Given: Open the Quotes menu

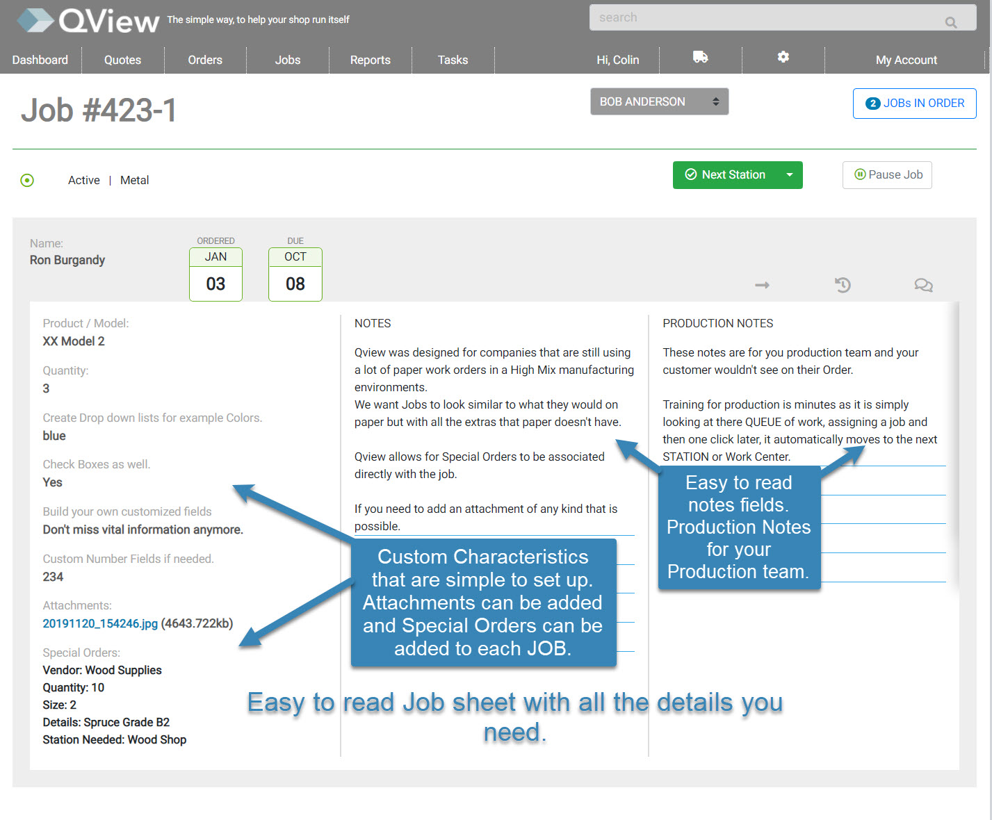Looking at the screenshot, I should point(122,60).
